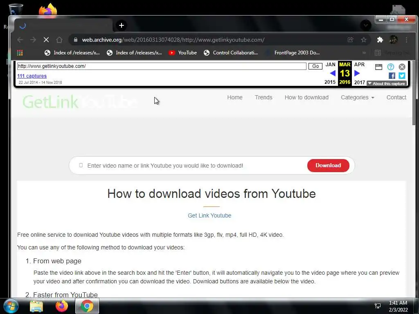The image size is (419, 314).
Task: Select the 2017 year in Wayback
Action: coord(360,82)
